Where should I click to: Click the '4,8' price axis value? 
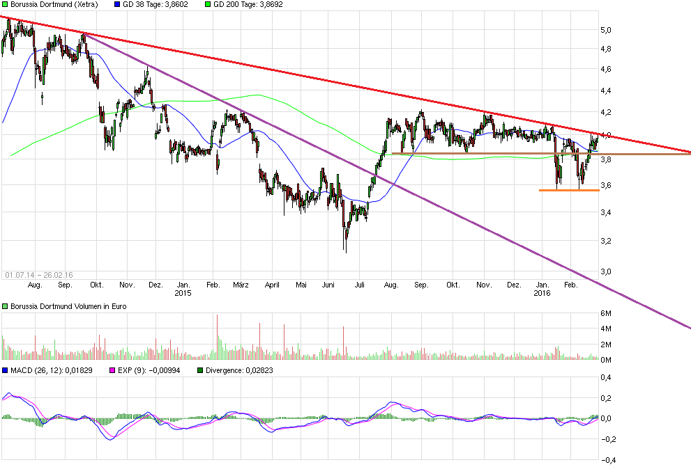(605, 49)
